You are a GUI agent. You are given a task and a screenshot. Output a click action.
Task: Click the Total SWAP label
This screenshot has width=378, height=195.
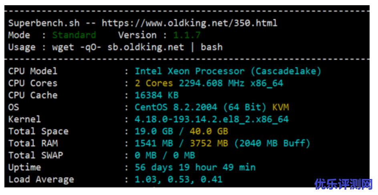(36, 155)
